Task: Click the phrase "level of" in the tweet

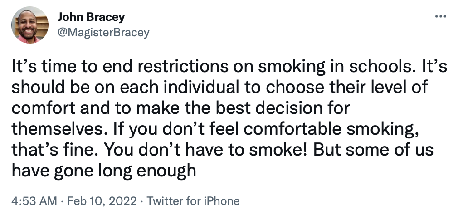Action: (x=404, y=87)
